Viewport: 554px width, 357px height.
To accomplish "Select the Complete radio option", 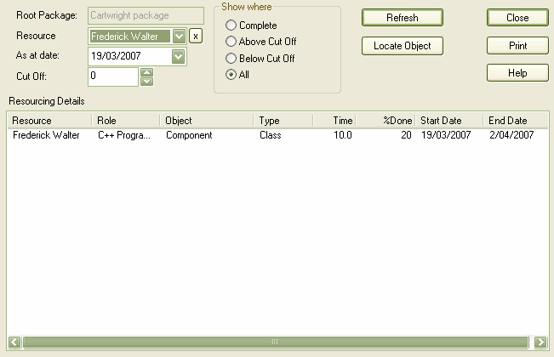I will 231,25.
